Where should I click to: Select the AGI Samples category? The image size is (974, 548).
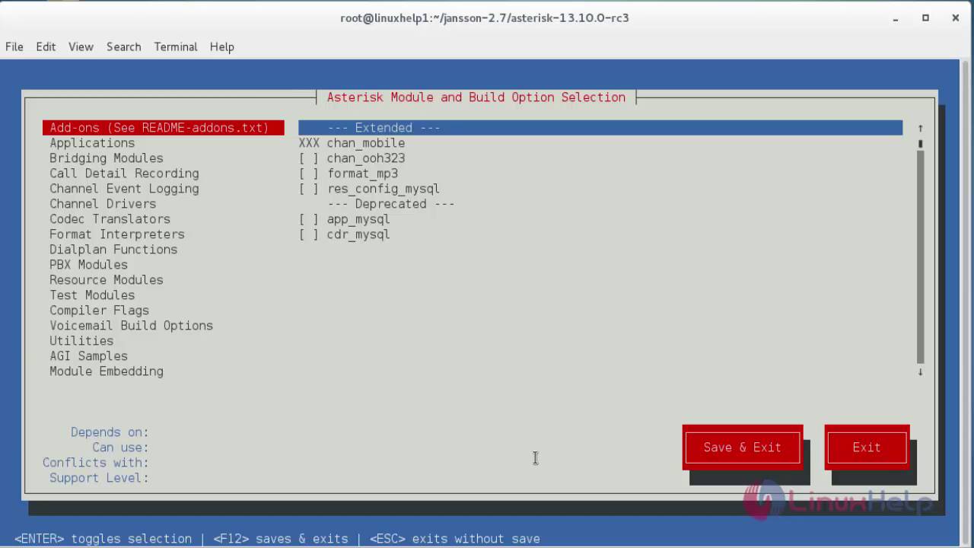(89, 356)
